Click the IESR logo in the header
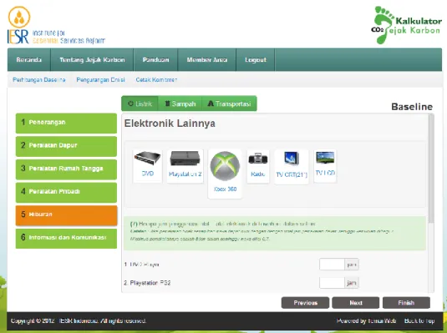The height and width of the screenshot is (333, 447). pyautogui.click(x=57, y=26)
